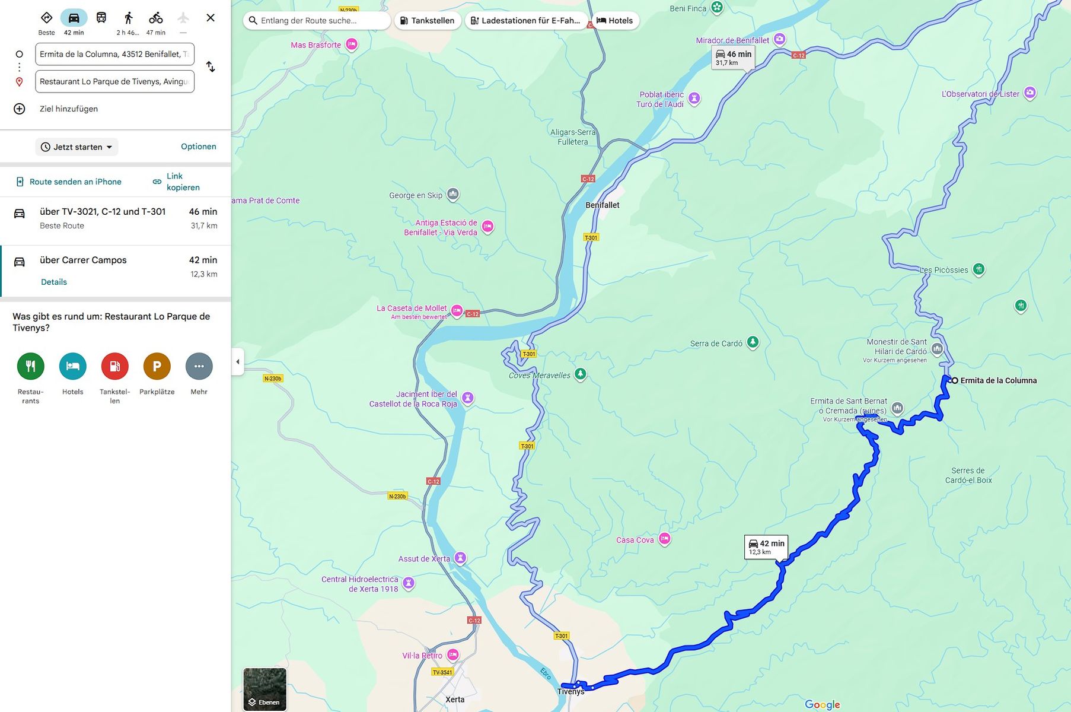The width and height of the screenshot is (1071, 712).
Task: Select the route über TV-3021, C-12 und T-301
Action: pos(116,218)
